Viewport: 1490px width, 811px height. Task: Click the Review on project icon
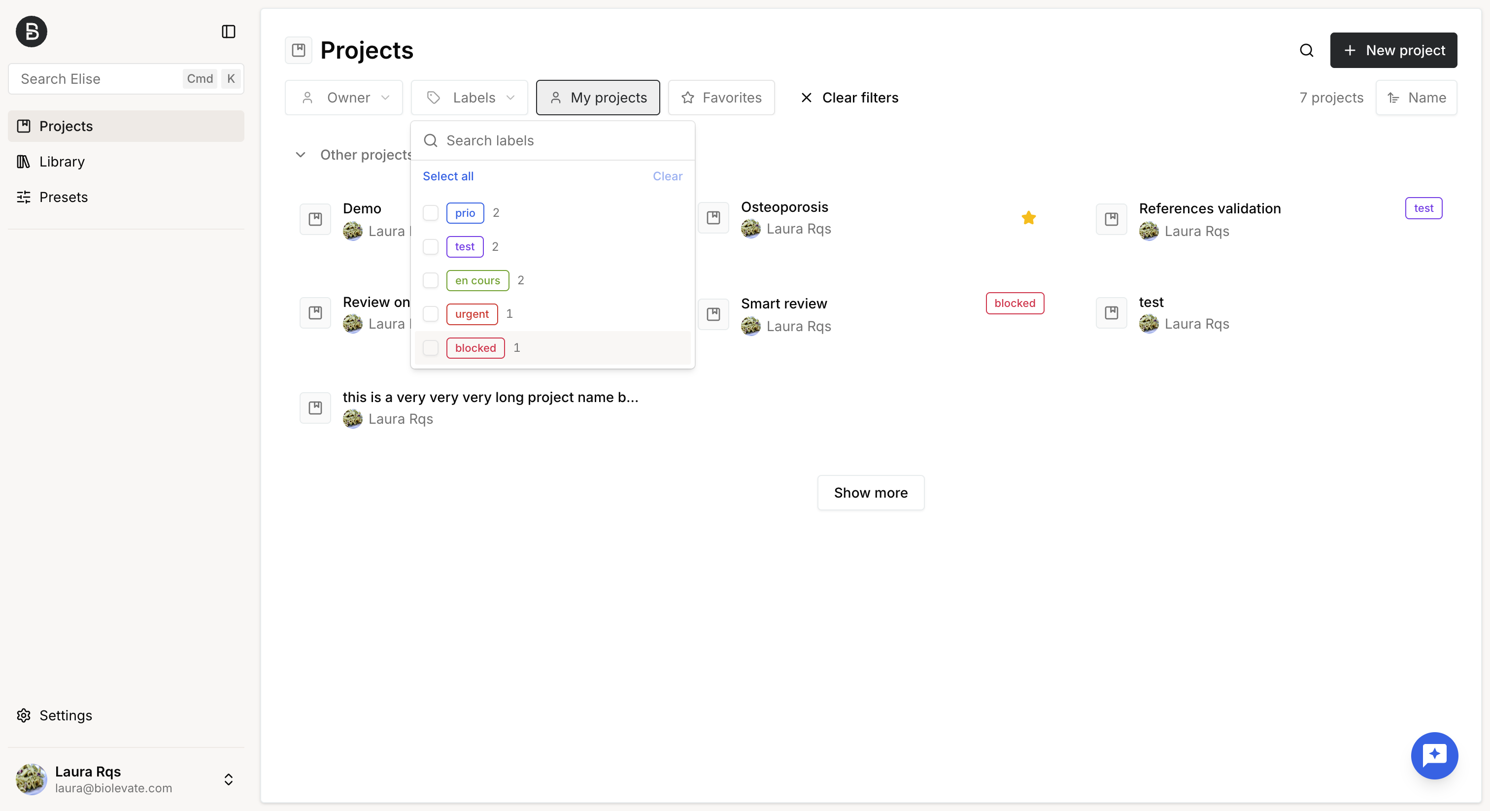pos(315,313)
